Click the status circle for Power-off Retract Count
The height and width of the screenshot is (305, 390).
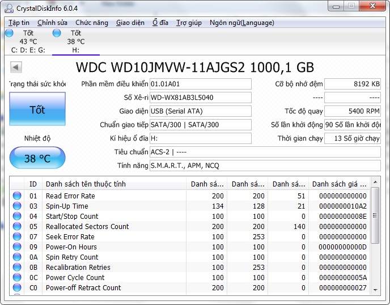click(x=17, y=287)
